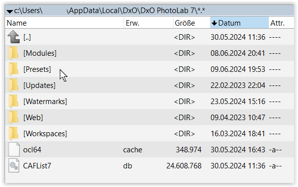Select the [Workspaces] folder name
Image resolution: width=298 pixels, height=187 pixels.
point(45,134)
